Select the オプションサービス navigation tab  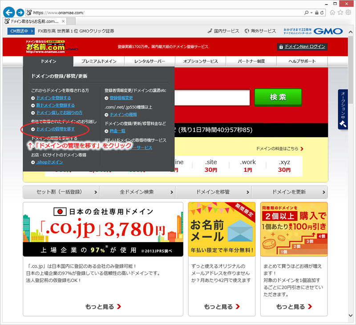201,61
